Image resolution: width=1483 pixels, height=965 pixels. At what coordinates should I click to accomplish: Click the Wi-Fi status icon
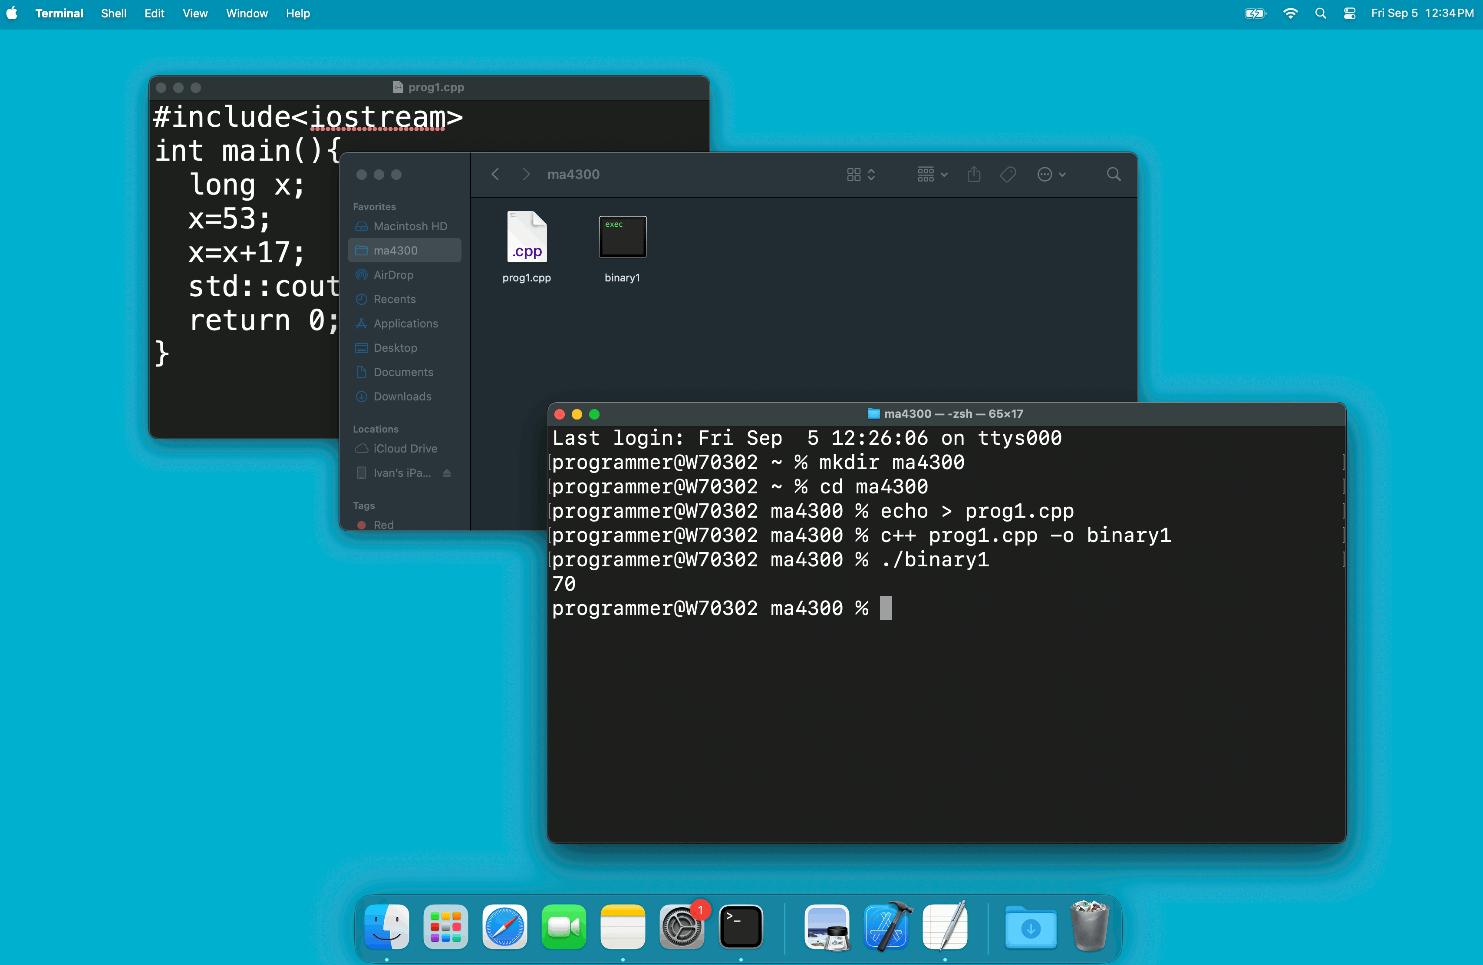coord(1290,13)
